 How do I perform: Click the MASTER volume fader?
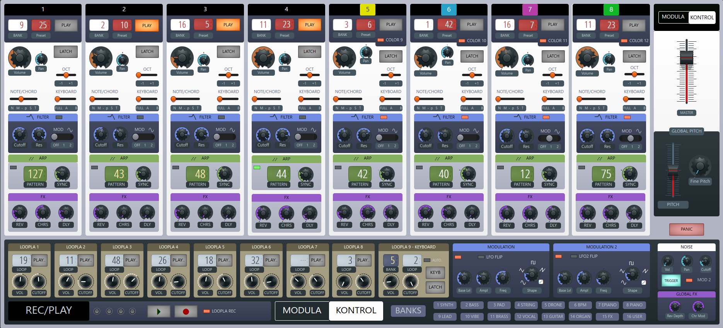click(687, 58)
